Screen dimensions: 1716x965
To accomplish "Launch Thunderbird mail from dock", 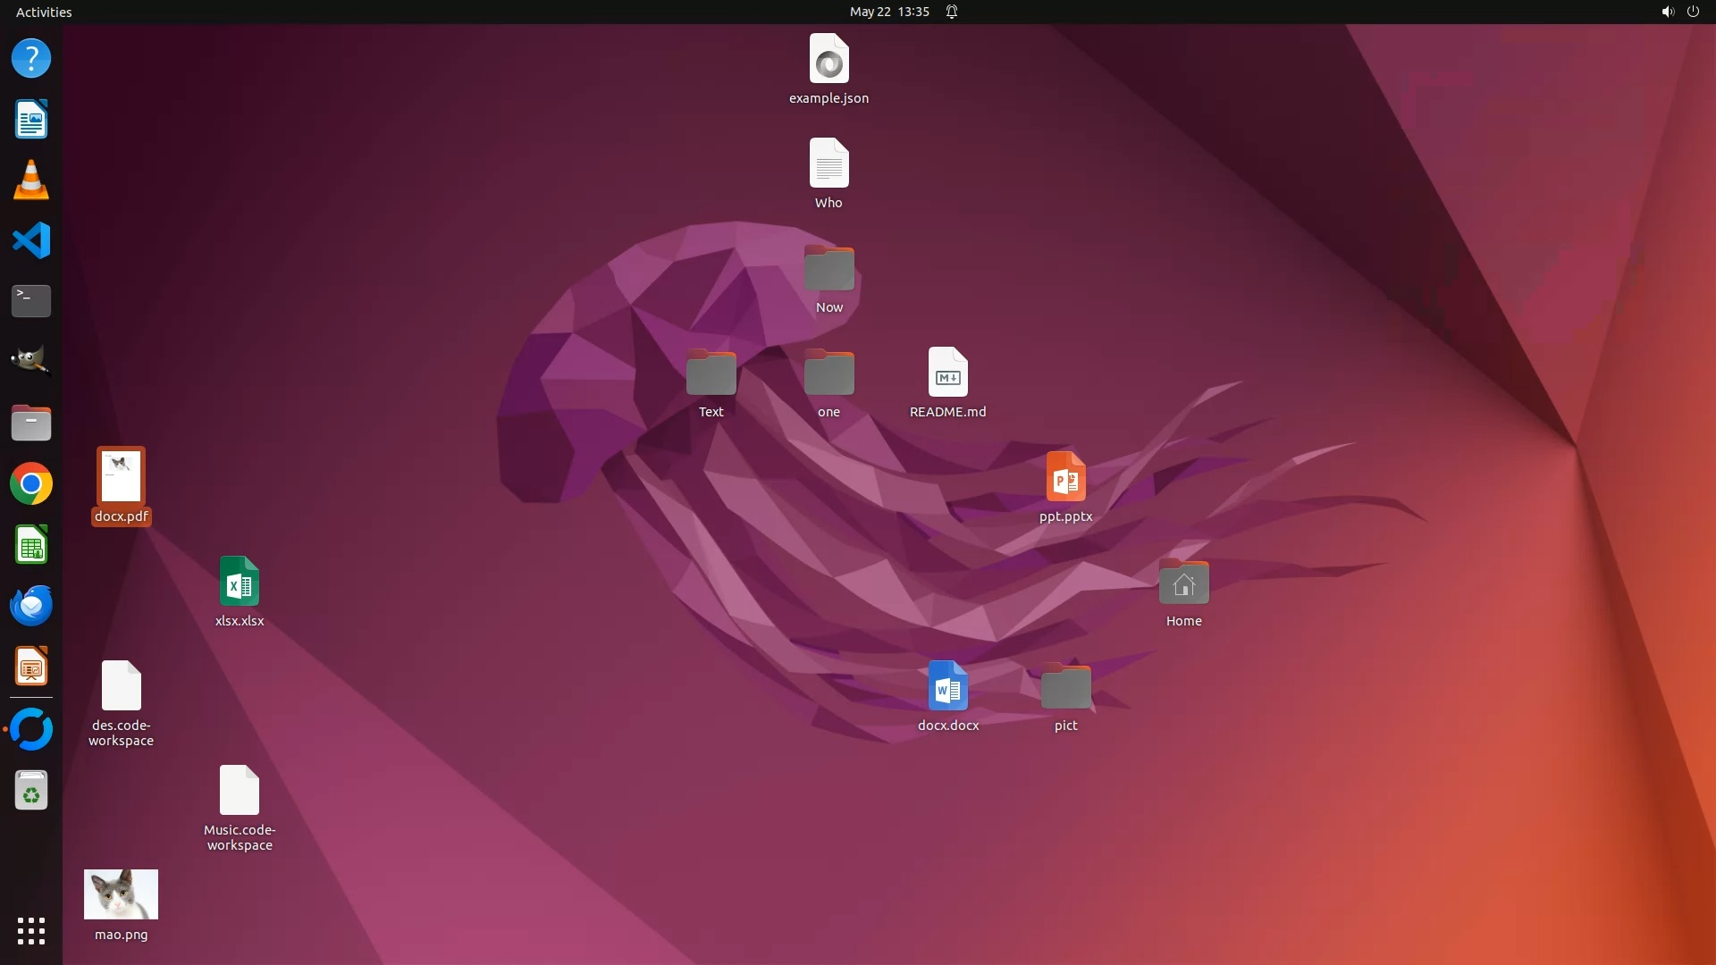I will (31, 606).
